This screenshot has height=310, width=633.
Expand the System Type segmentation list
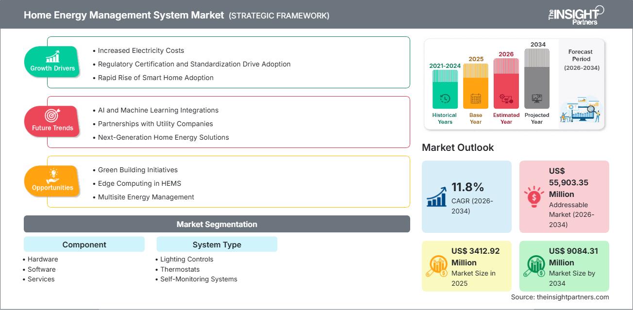tap(217, 245)
